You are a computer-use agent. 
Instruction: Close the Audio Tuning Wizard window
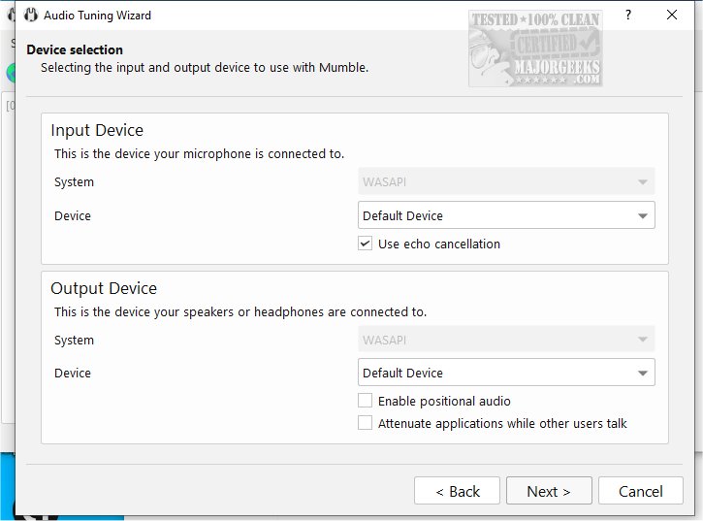point(672,16)
